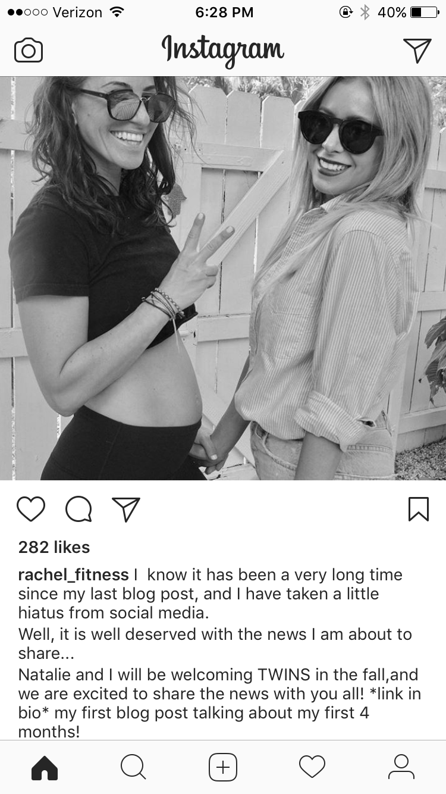Like the post with the heart icon
This screenshot has width=446, height=794.
[x=31, y=509]
